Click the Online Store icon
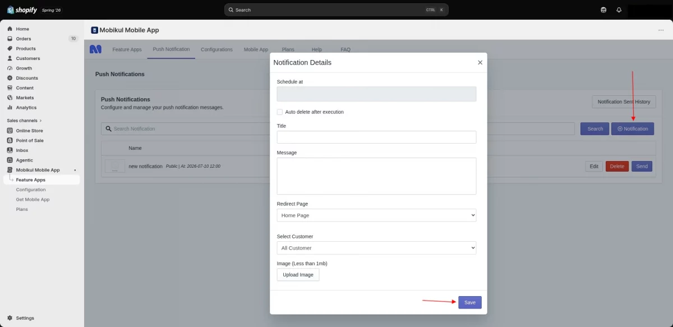The height and width of the screenshot is (327, 673). click(10, 131)
